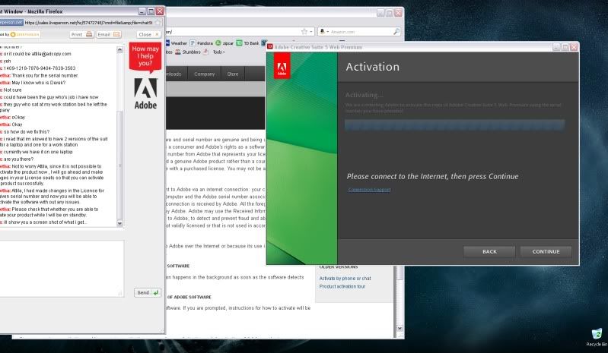Viewport: 608px width, 353px height.
Task: Open the TD Bank bookmark
Action: click(247, 43)
